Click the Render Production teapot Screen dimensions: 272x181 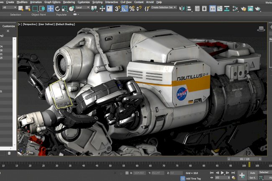[x=258, y=8]
